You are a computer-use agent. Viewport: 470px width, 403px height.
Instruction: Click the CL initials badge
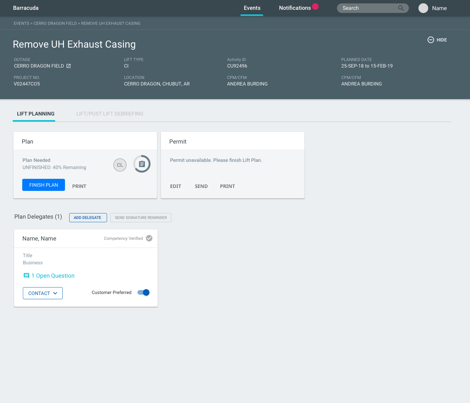(120, 165)
